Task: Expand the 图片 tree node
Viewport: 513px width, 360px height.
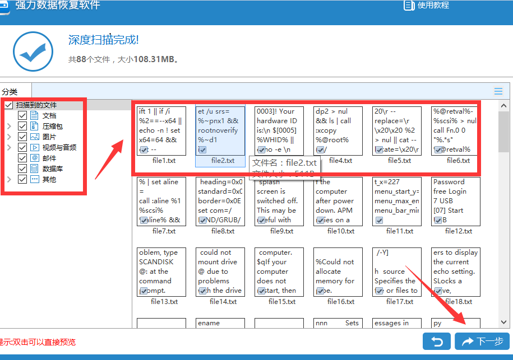Action: [x=9, y=137]
